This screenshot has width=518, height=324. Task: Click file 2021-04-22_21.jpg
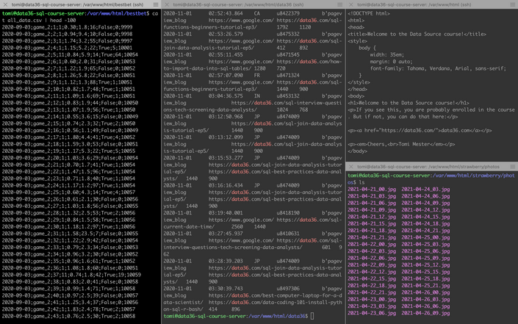point(372,292)
